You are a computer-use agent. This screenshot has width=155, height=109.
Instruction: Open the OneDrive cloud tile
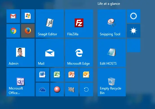(x=42, y=90)
